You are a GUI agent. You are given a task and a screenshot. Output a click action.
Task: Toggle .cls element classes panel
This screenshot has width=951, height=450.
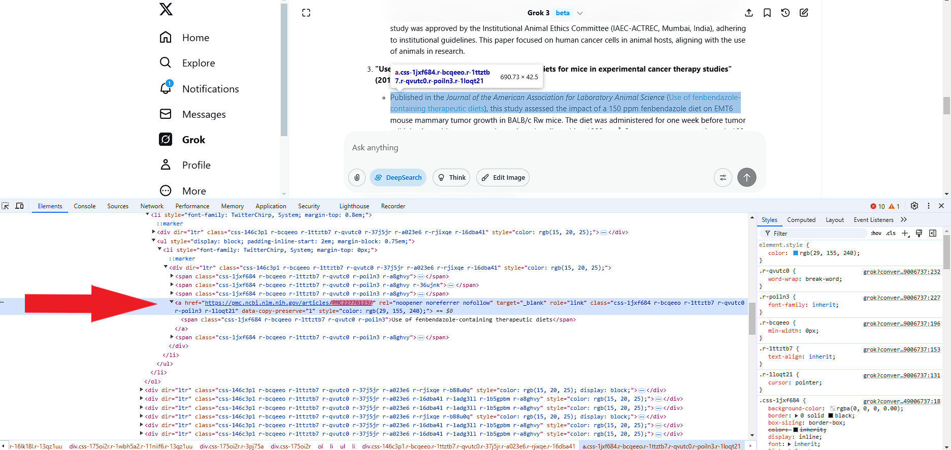click(x=891, y=233)
